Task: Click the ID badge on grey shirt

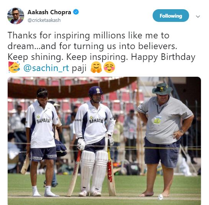Action: (157, 120)
